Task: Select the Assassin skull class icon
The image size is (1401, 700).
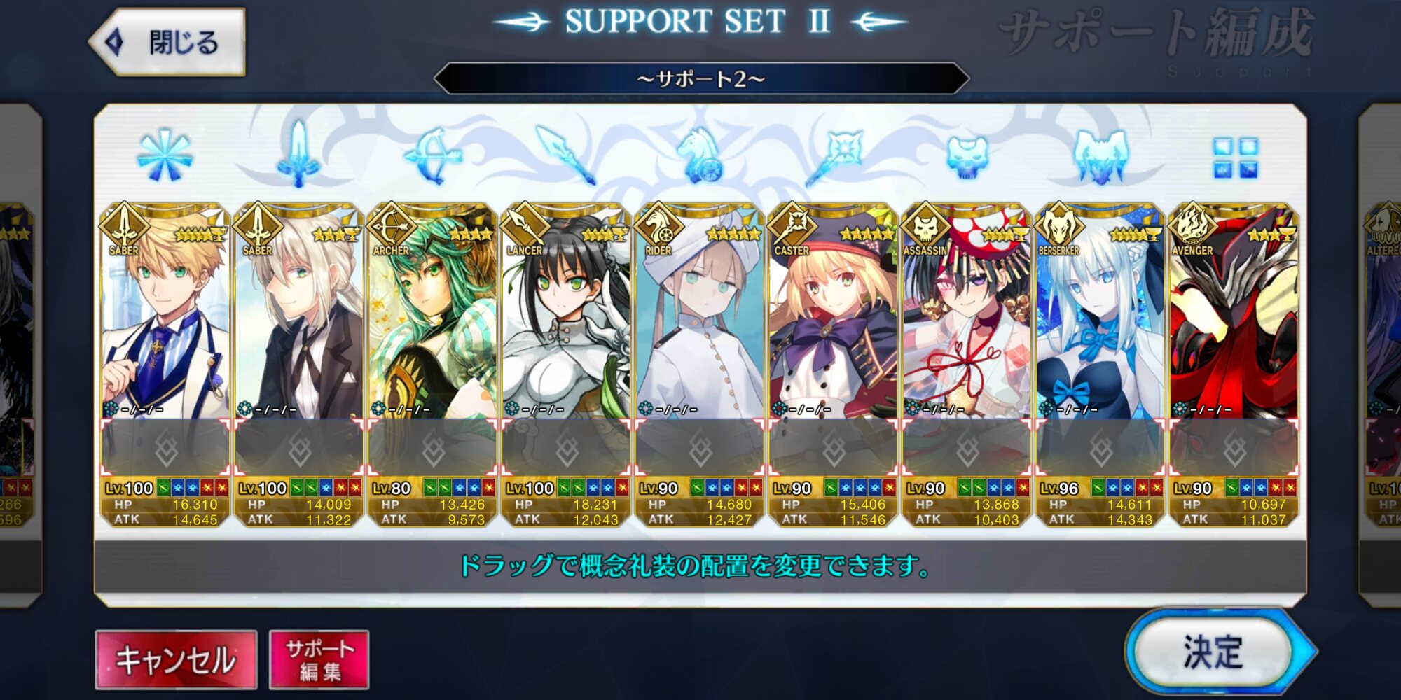Action: point(967,157)
